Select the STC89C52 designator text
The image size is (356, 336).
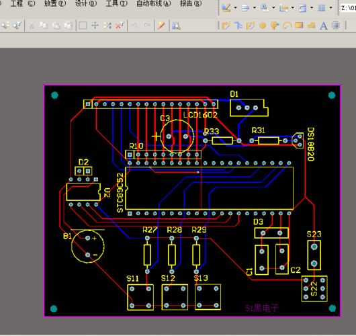coord(120,193)
